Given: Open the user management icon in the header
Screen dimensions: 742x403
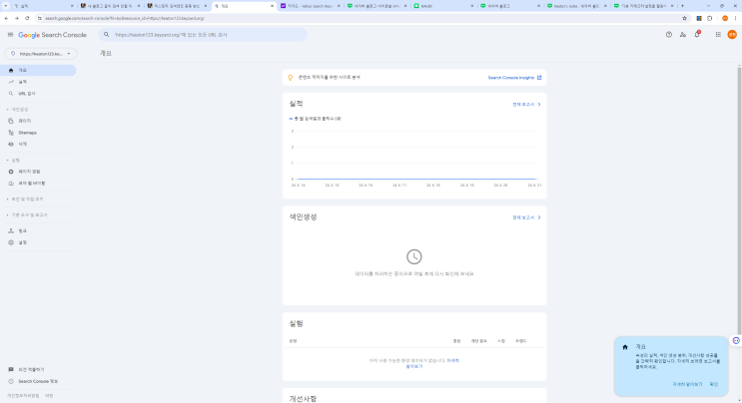Looking at the screenshot, I should click(x=683, y=35).
